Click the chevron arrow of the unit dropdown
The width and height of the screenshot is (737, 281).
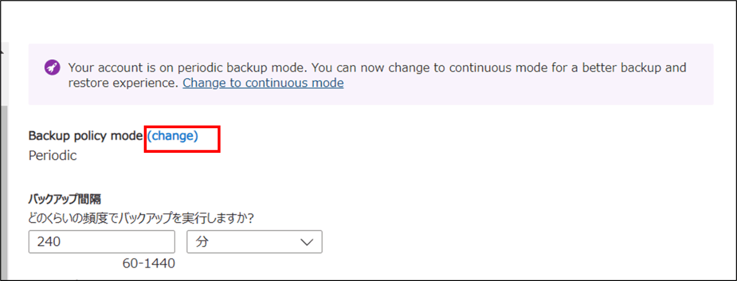[x=306, y=242]
